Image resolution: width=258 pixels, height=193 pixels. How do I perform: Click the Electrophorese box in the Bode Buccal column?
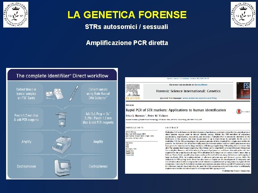click(x=98, y=167)
